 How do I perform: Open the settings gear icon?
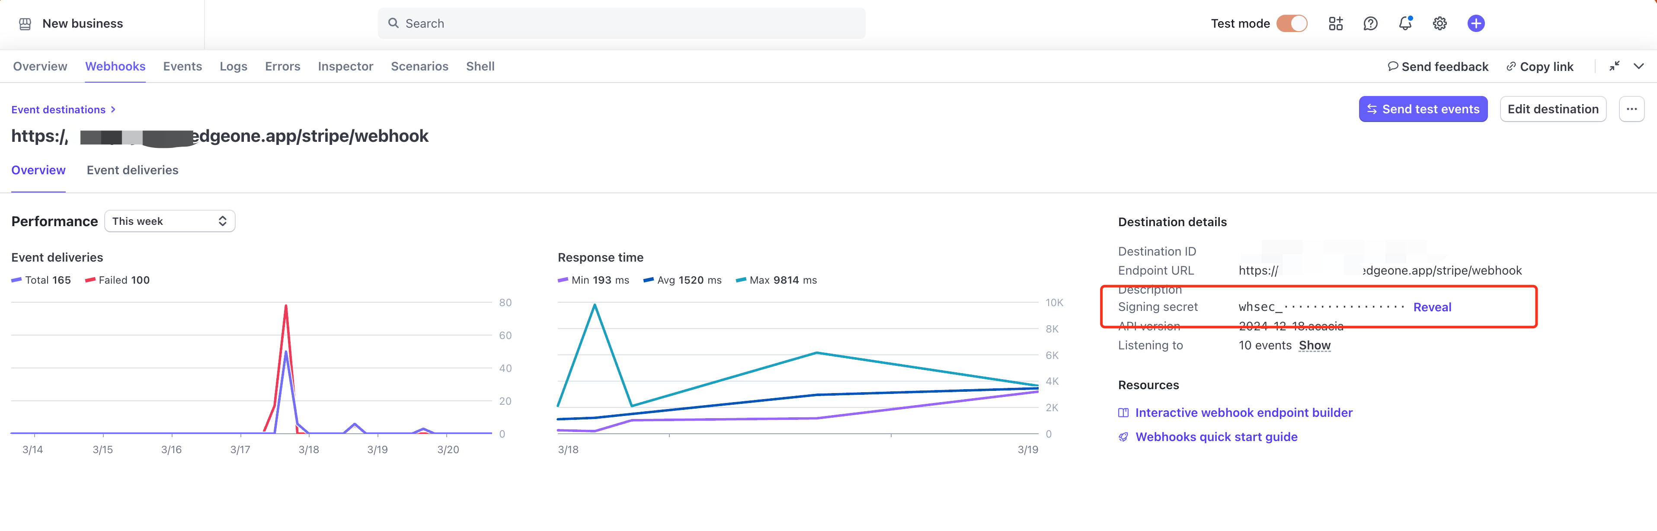(1439, 24)
